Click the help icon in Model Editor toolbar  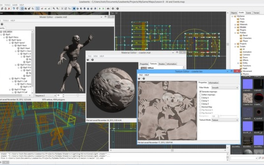point(2,24)
